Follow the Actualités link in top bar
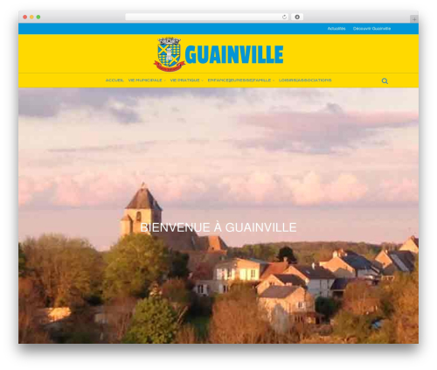The height and width of the screenshot is (370, 437). [x=336, y=29]
